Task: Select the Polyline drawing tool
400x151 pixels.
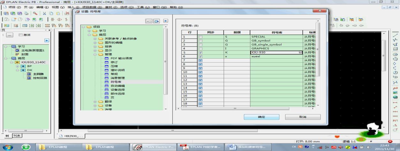Action: (395, 40)
